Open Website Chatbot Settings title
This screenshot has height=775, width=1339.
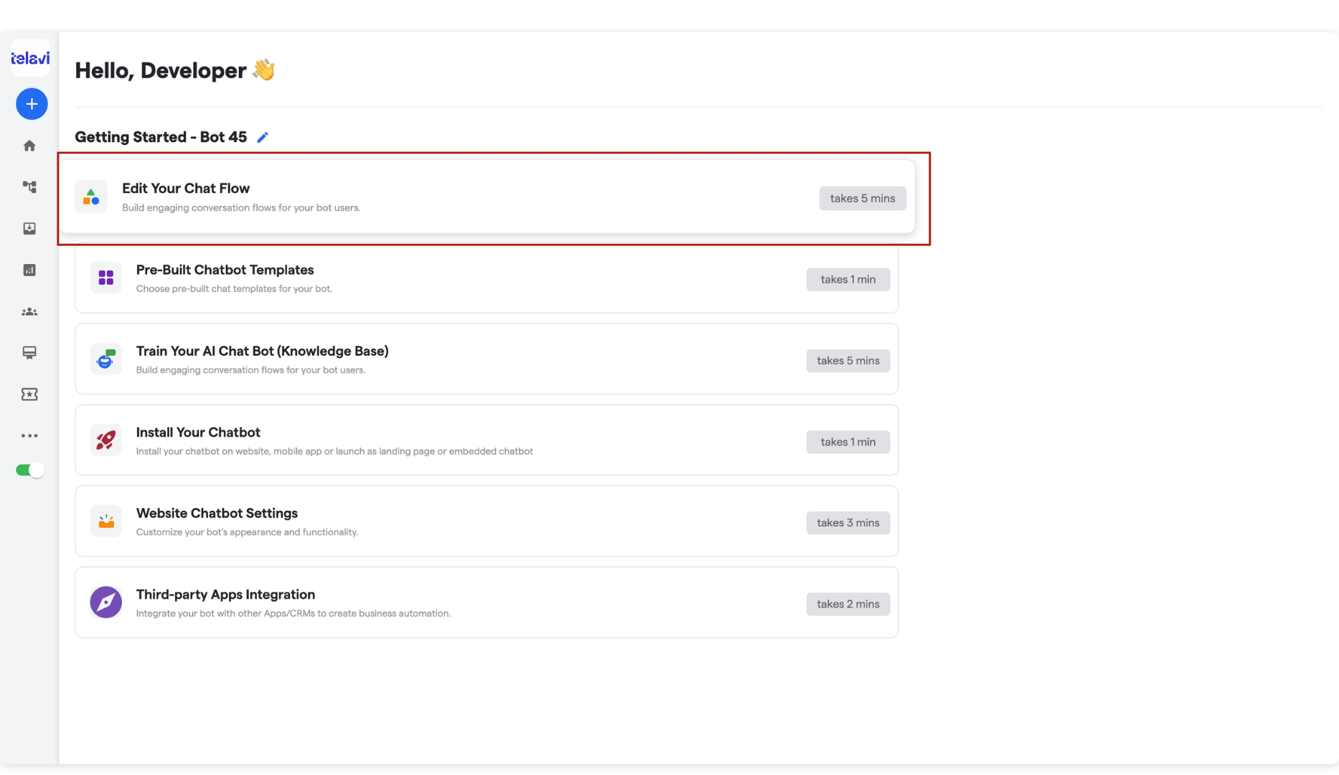(217, 513)
